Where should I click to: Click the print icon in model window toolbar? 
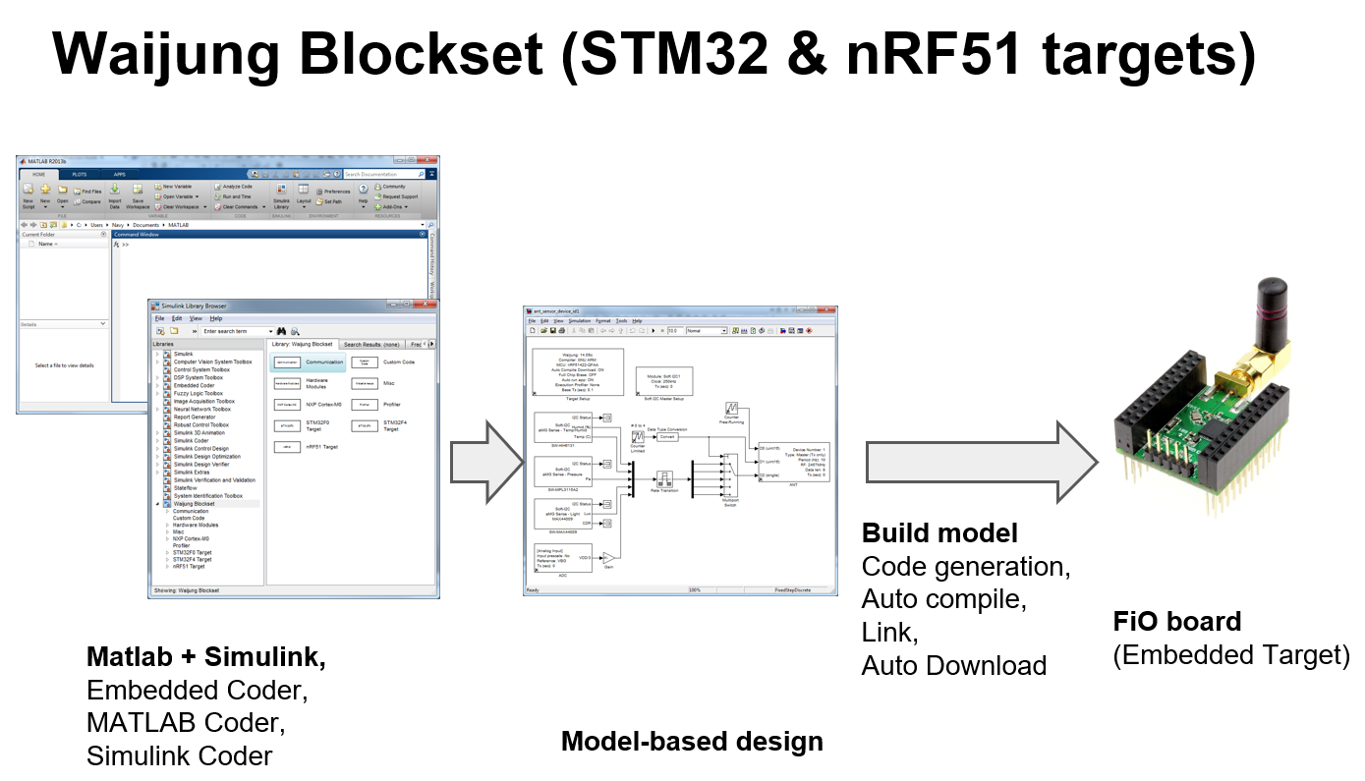[561, 331]
